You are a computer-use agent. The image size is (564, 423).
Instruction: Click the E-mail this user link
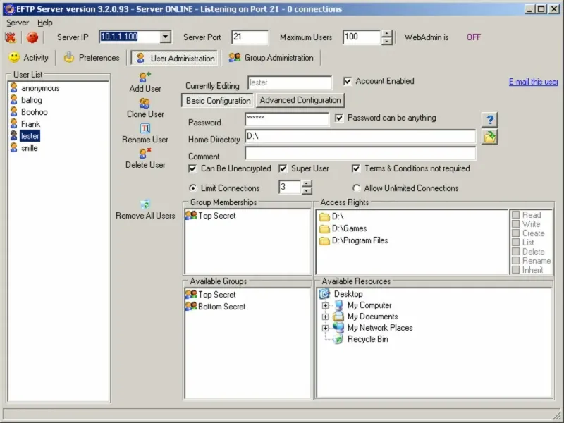pyautogui.click(x=534, y=82)
